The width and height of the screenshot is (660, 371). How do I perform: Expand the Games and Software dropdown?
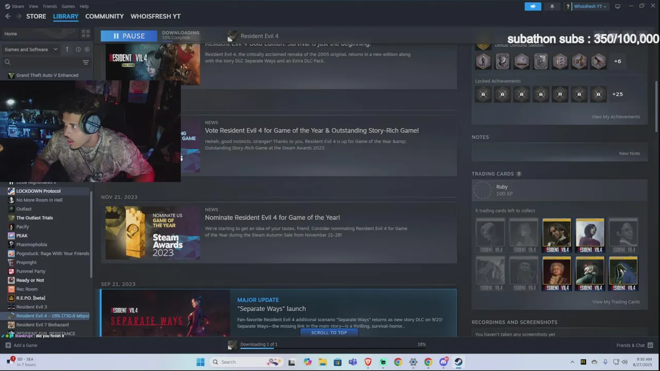(31, 49)
